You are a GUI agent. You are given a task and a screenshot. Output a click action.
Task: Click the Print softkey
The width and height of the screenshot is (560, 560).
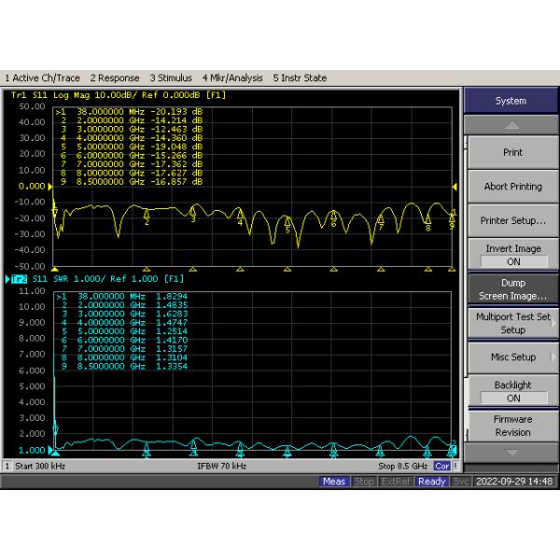pyautogui.click(x=511, y=152)
